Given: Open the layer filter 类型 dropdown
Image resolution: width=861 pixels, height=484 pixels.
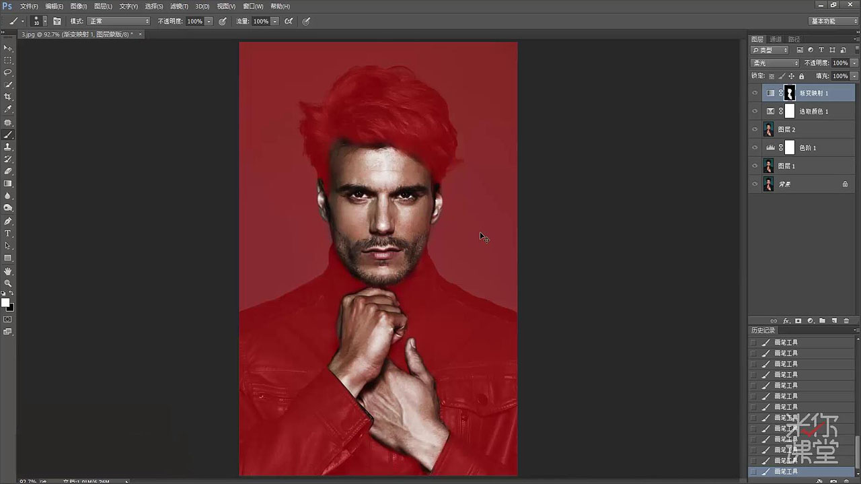Looking at the screenshot, I should pyautogui.click(x=770, y=50).
